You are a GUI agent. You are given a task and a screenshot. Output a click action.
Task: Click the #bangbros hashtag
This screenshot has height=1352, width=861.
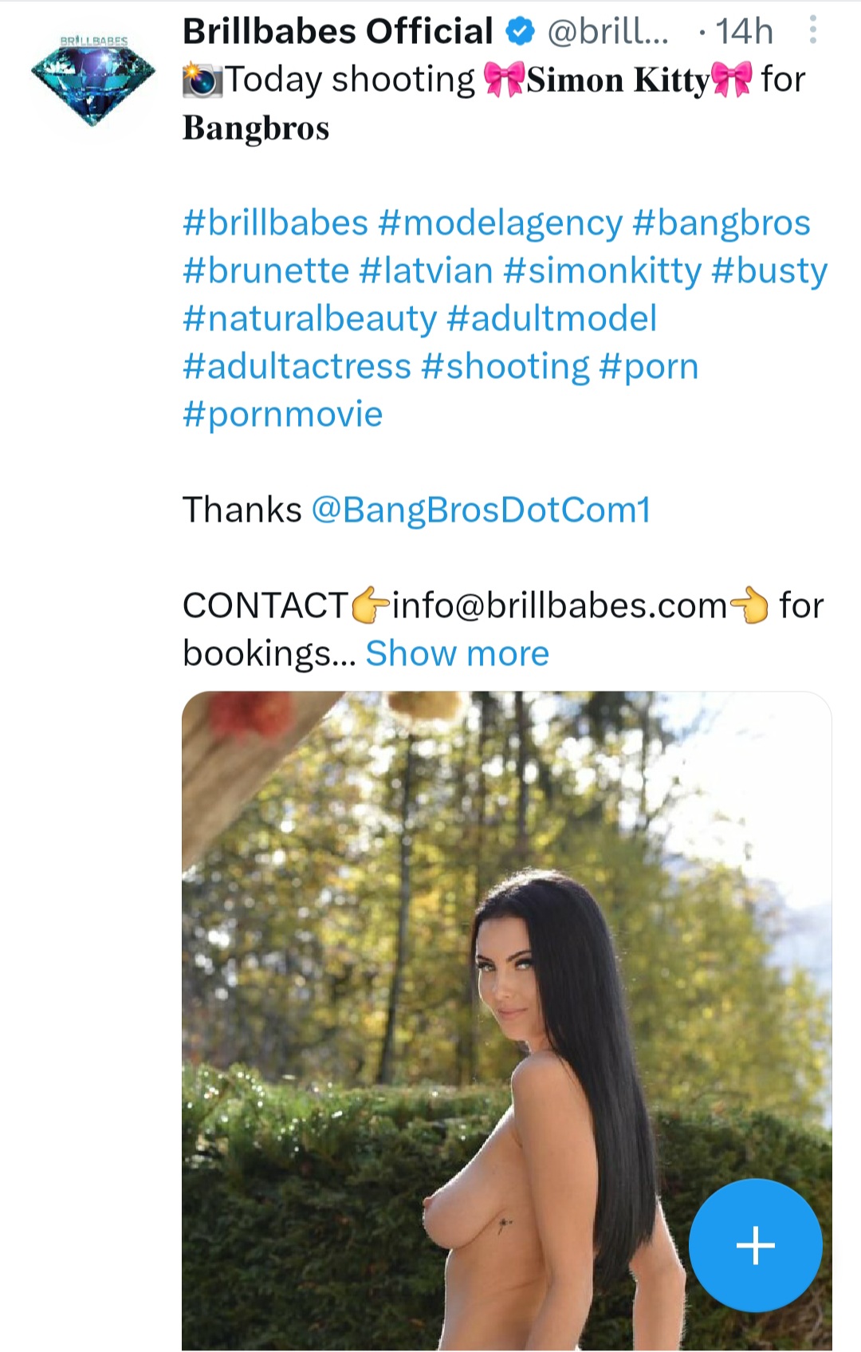[721, 223]
